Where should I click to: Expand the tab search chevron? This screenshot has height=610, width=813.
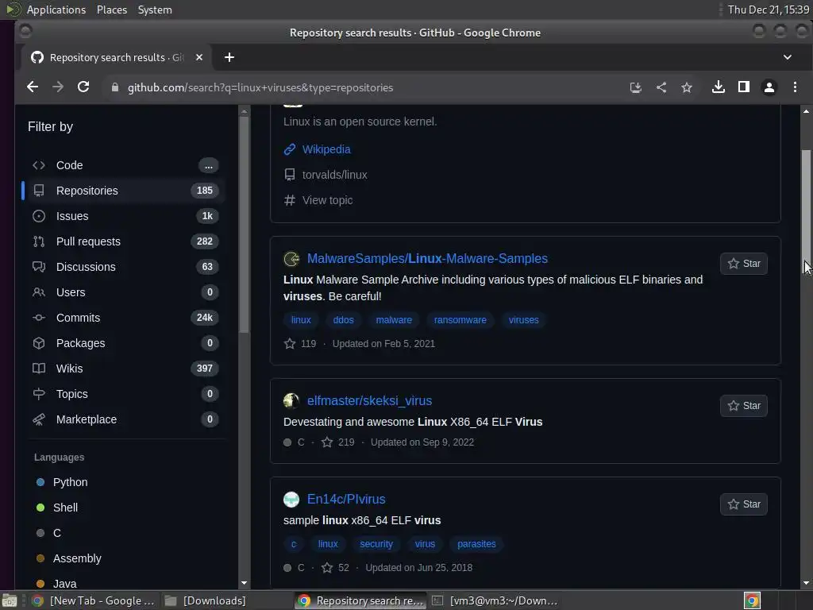[x=787, y=57]
